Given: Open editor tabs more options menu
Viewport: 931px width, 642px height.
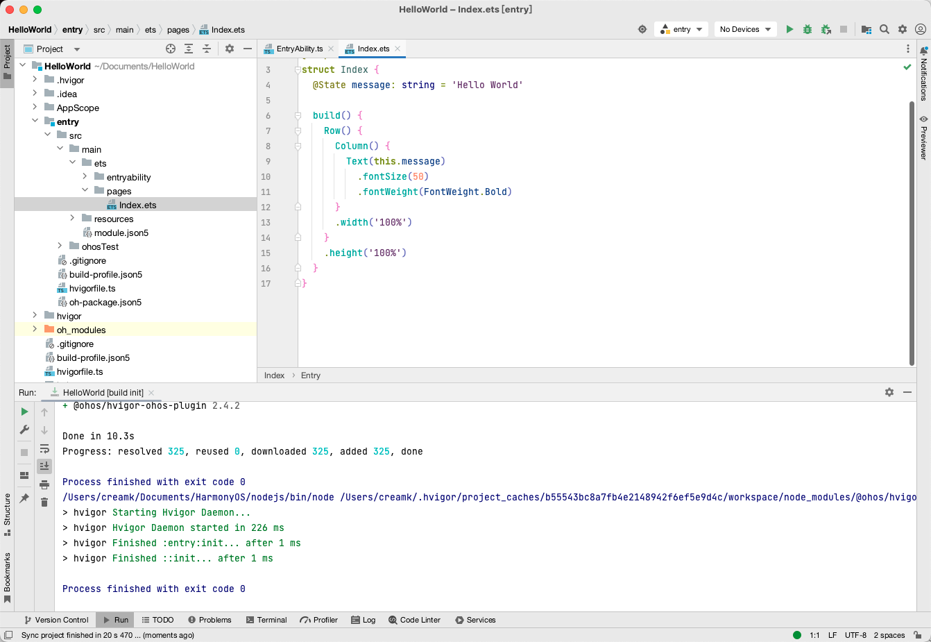Looking at the screenshot, I should tap(908, 49).
